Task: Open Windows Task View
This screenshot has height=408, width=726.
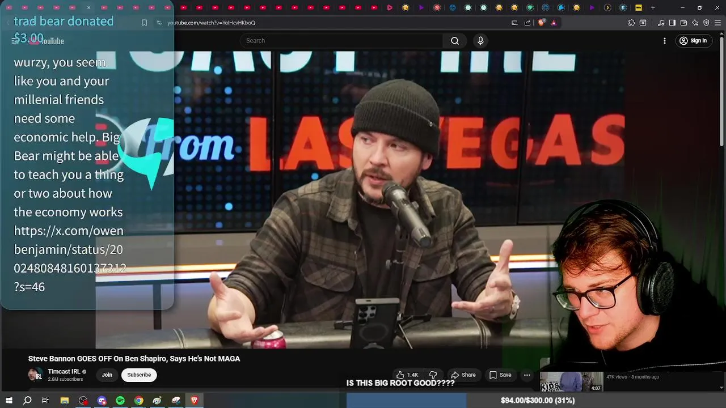Action: (45, 400)
